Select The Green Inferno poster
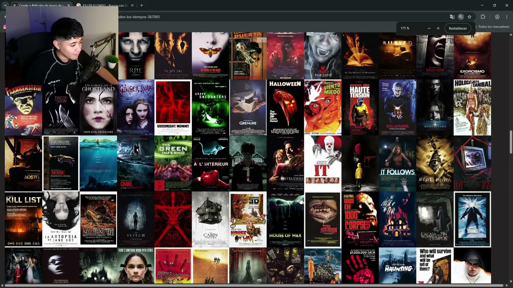 coord(173,164)
